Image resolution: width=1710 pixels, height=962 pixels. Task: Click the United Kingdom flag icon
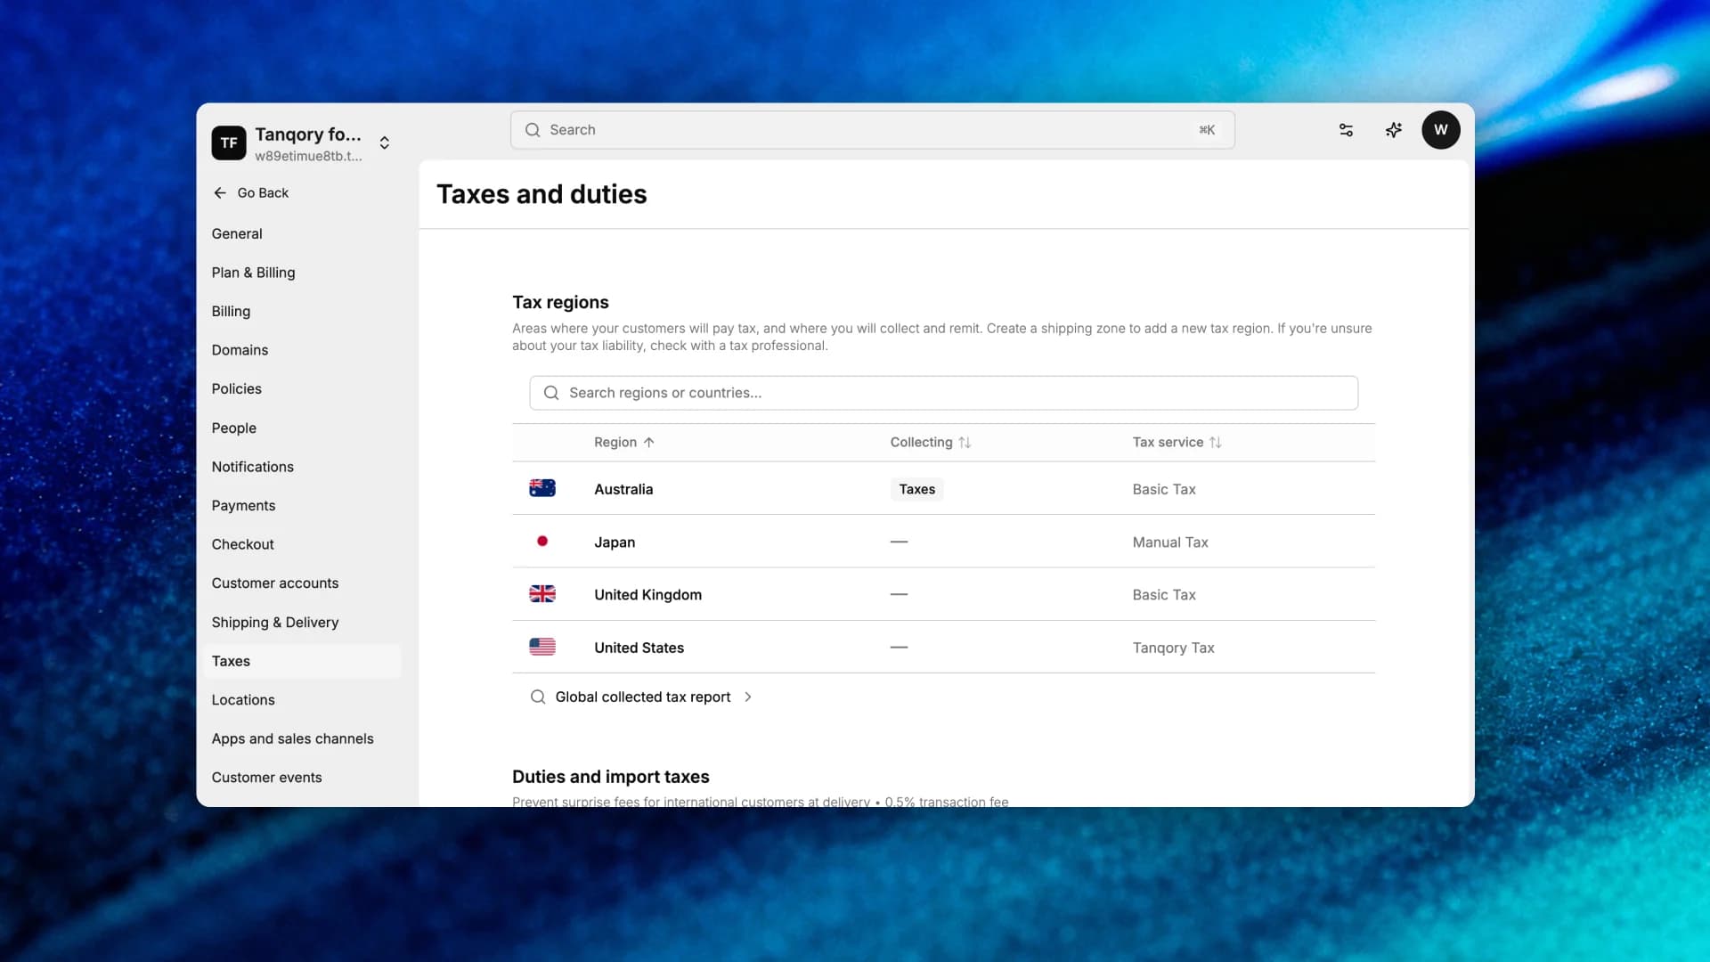[x=542, y=594]
